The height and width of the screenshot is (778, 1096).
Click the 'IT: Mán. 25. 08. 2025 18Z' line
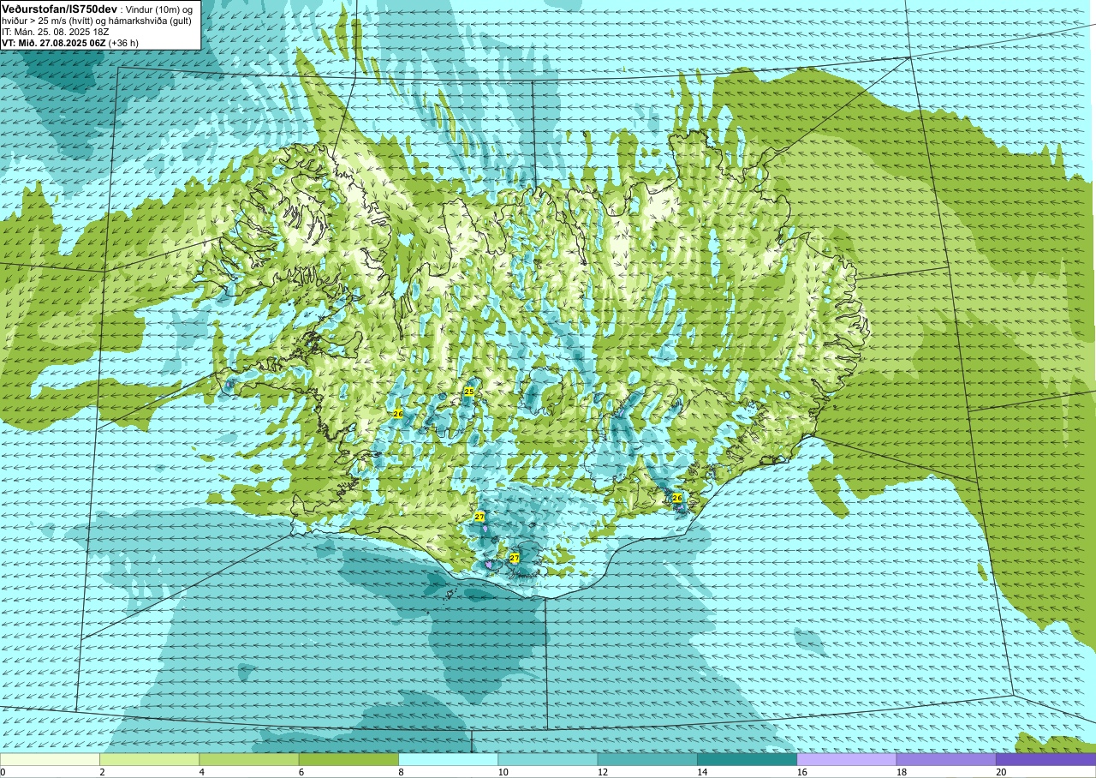pyautogui.click(x=55, y=32)
